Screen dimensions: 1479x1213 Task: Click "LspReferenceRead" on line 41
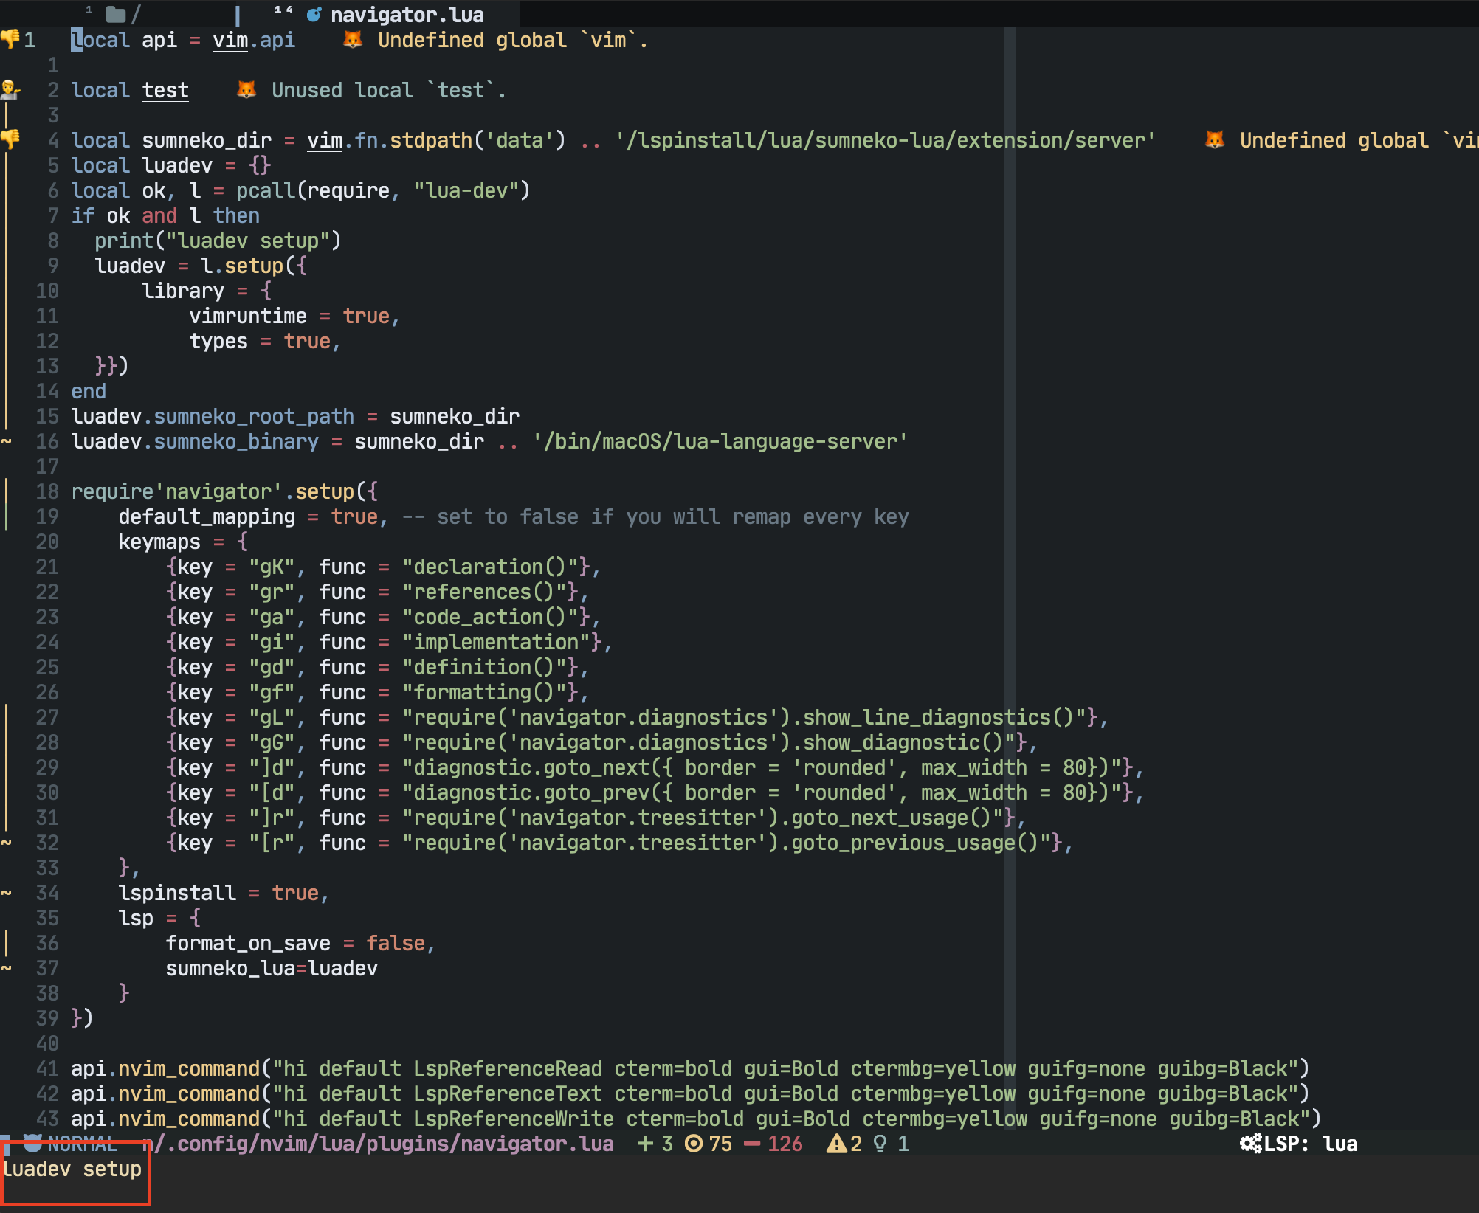[x=508, y=1068]
